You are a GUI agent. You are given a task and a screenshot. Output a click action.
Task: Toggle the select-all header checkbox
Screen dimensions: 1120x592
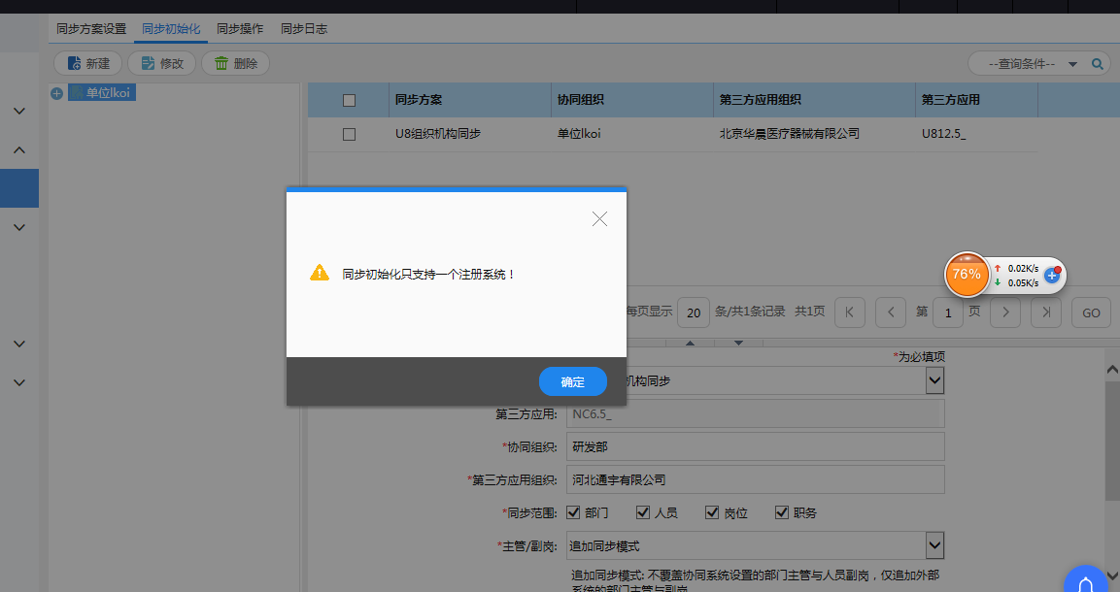[350, 101]
